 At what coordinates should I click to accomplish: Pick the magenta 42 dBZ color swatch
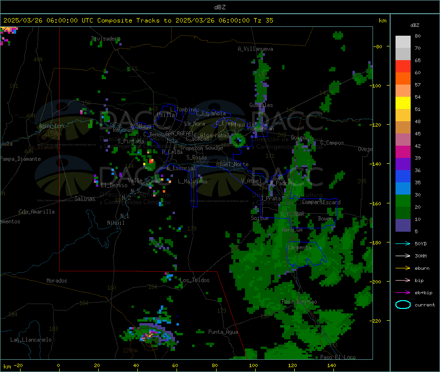point(403,152)
